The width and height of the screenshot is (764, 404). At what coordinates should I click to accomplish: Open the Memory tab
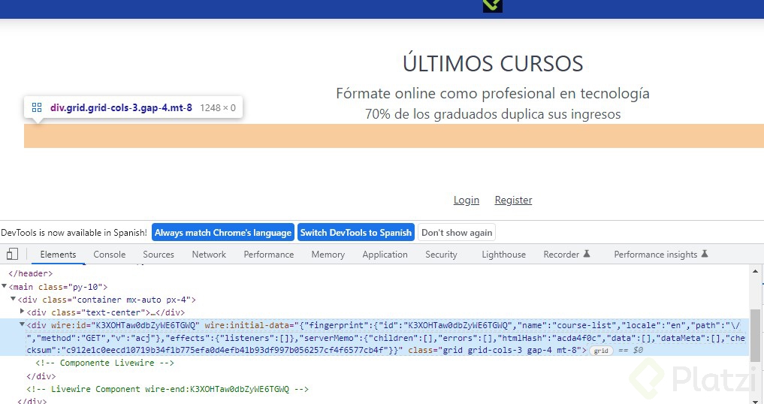pyautogui.click(x=328, y=255)
